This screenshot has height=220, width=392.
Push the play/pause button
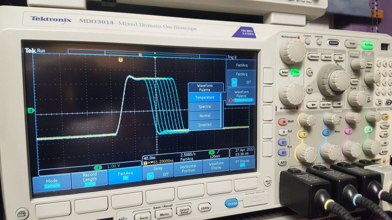click(x=309, y=89)
